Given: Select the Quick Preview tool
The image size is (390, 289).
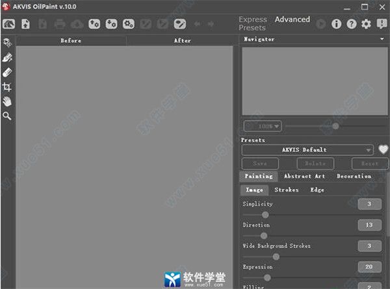Looking at the screenshot, I should pos(7,43).
